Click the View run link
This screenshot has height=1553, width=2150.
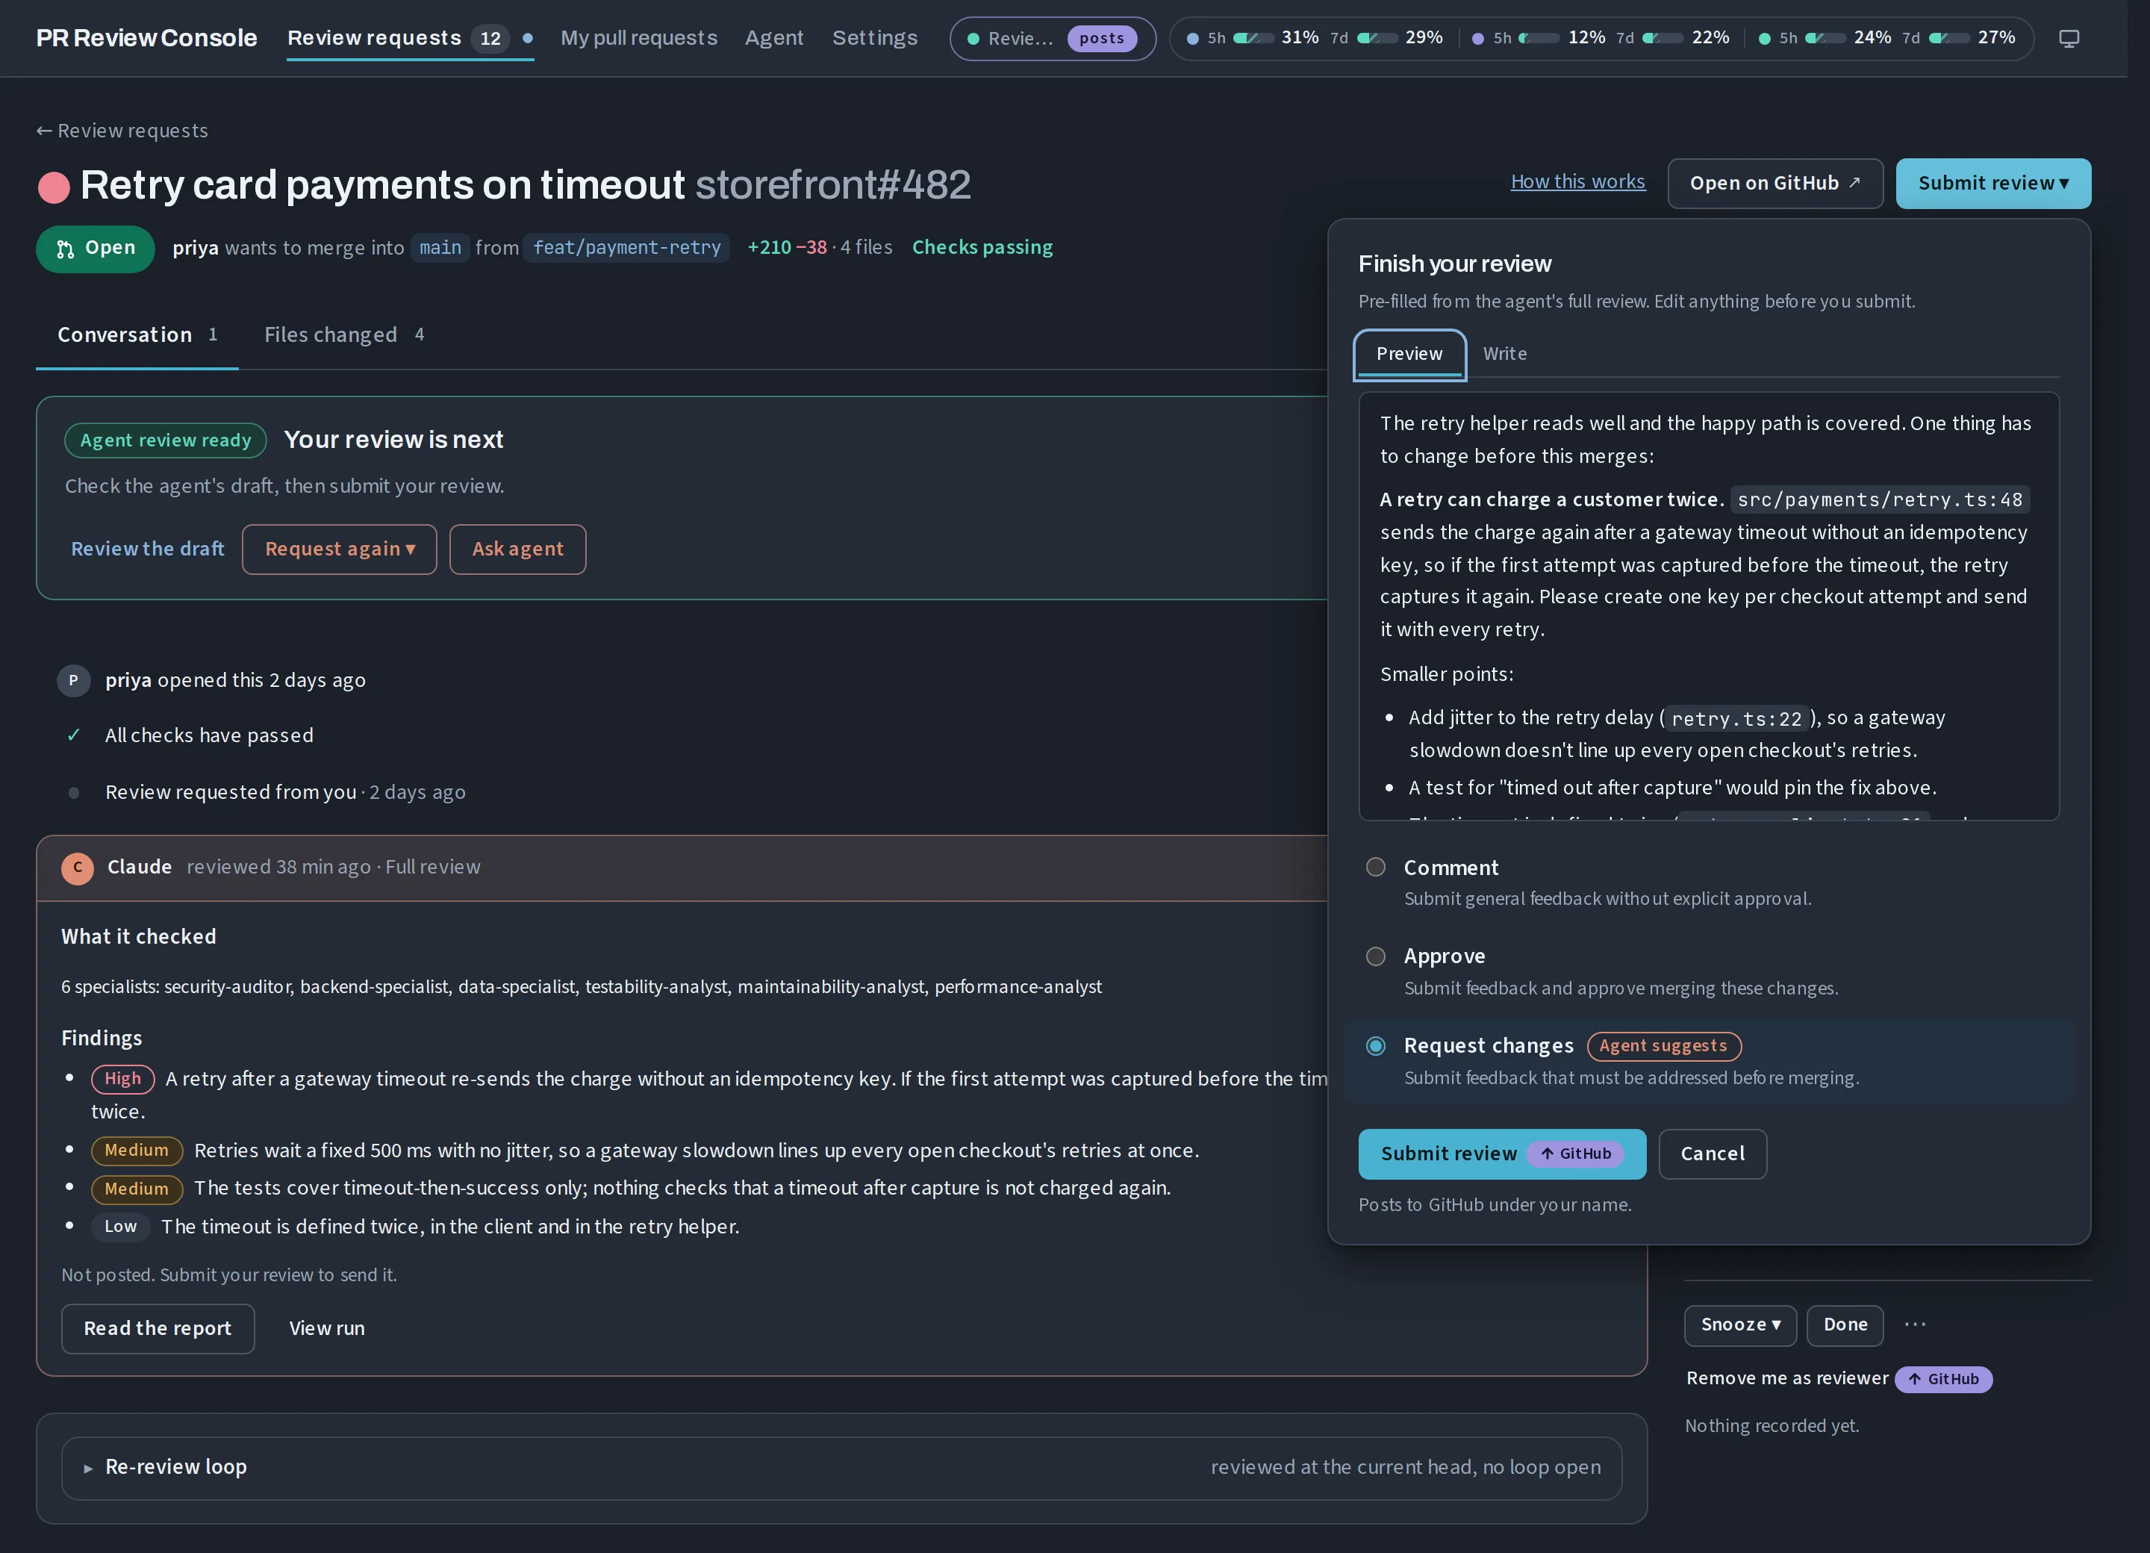coord(326,1329)
